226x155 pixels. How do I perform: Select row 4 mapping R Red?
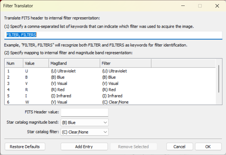[110, 89]
